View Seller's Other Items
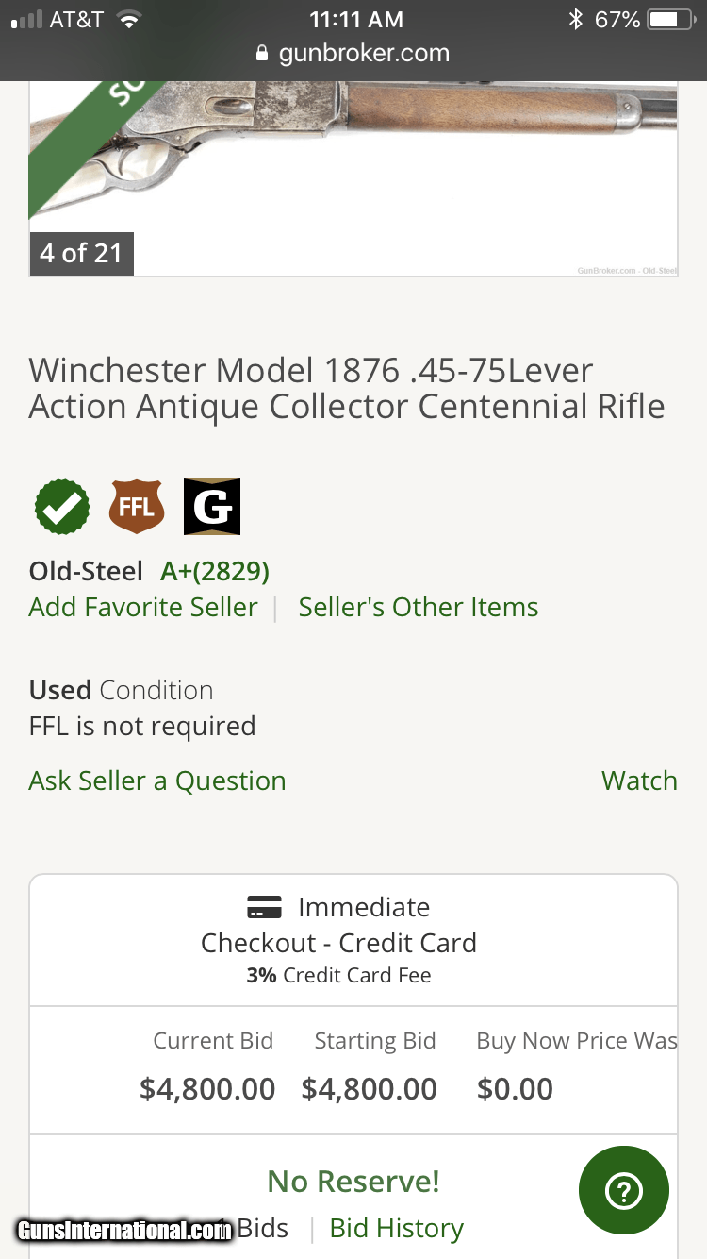The image size is (707, 1259). 419,607
